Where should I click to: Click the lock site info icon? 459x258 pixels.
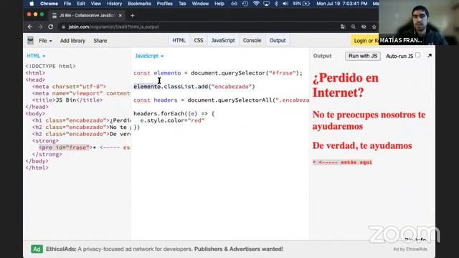click(63, 27)
